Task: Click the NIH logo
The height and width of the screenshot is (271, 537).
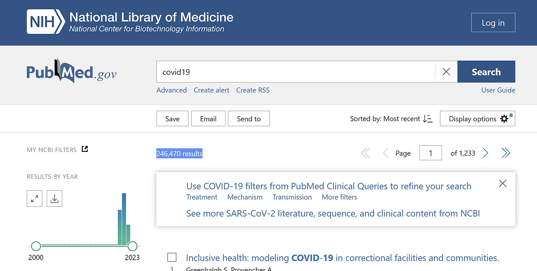Action: coord(46,22)
